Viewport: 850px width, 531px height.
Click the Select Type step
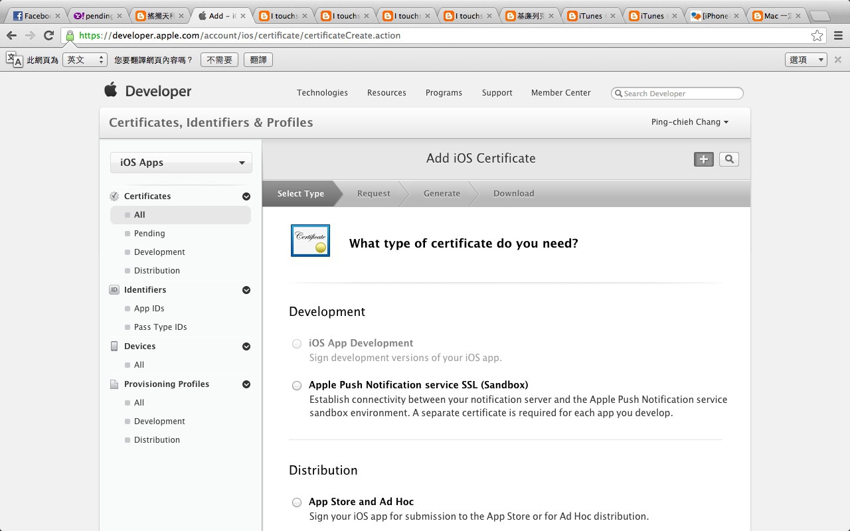pos(301,194)
